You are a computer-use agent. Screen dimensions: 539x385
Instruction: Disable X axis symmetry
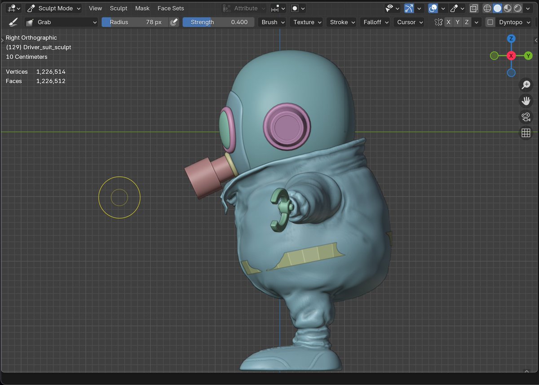coord(448,22)
